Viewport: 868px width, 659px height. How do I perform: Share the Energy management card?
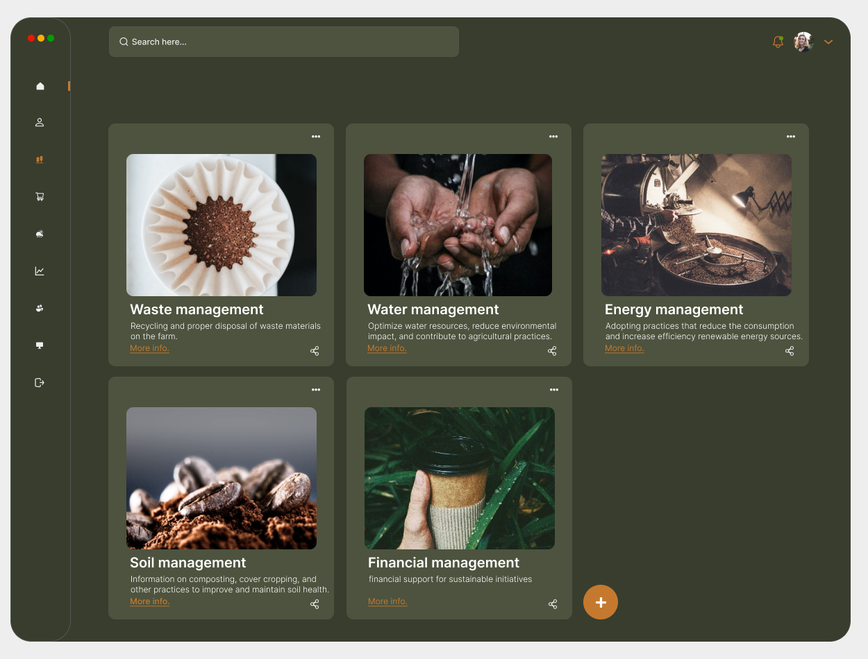(790, 351)
